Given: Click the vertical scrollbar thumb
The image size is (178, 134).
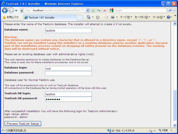Looking at the screenshot, I should click(175, 105).
